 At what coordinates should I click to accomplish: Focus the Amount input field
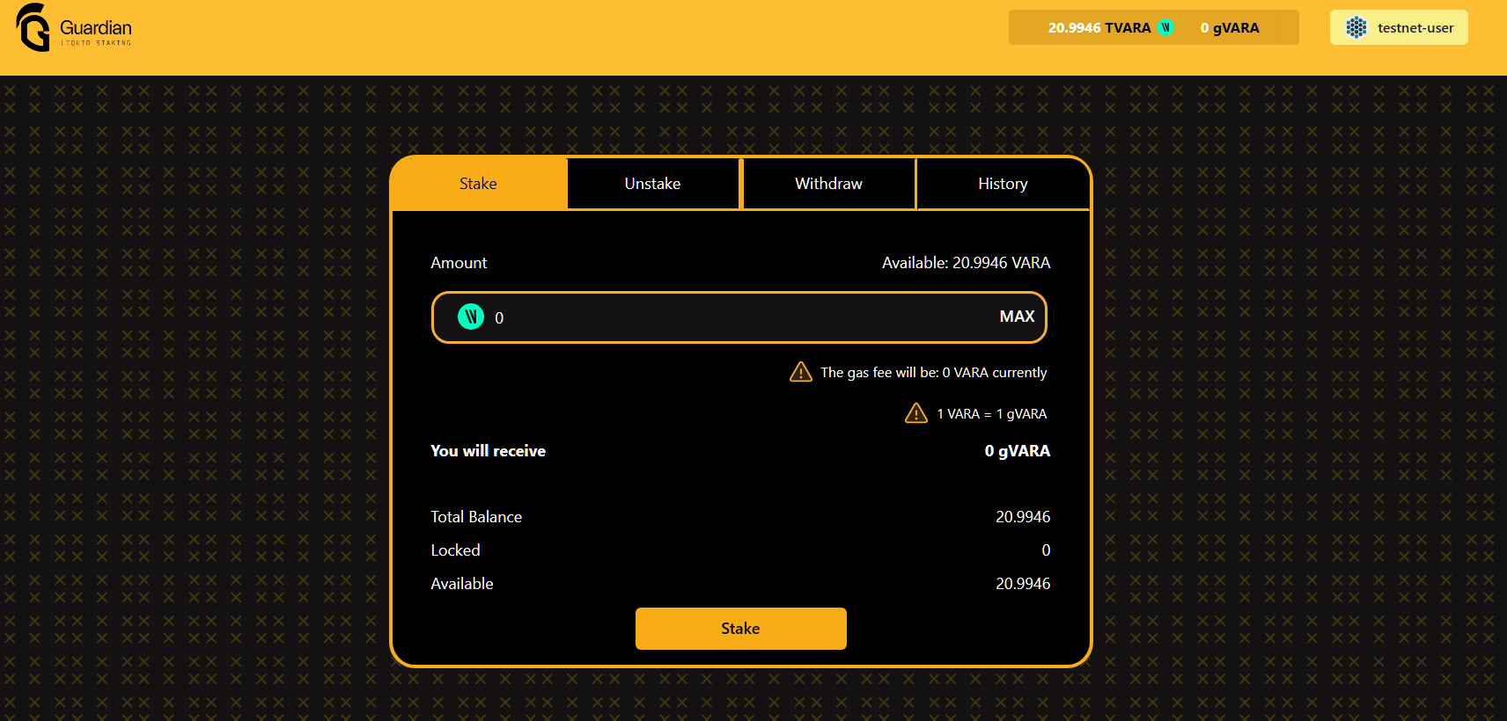point(739,317)
